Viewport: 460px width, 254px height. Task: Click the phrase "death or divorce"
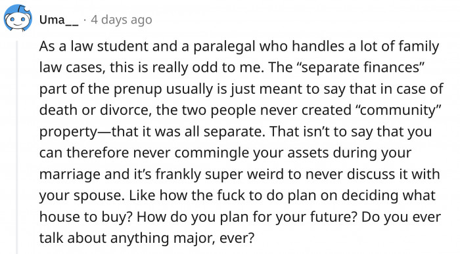point(96,110)
